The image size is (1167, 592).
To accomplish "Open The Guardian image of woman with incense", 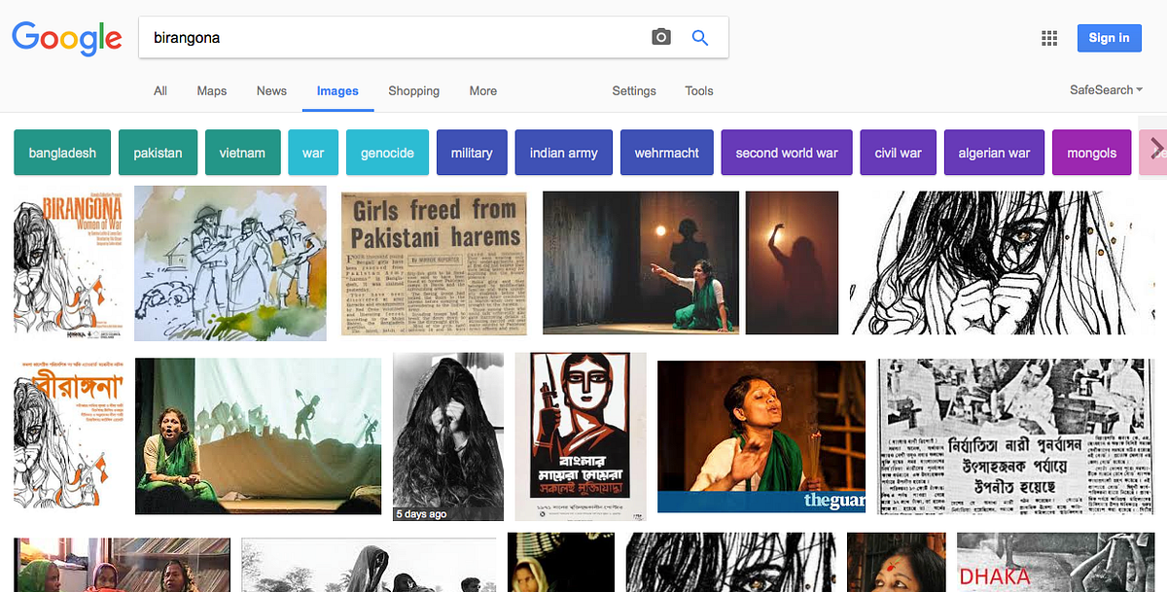I will pyautogui.click(x=761, y=436).
